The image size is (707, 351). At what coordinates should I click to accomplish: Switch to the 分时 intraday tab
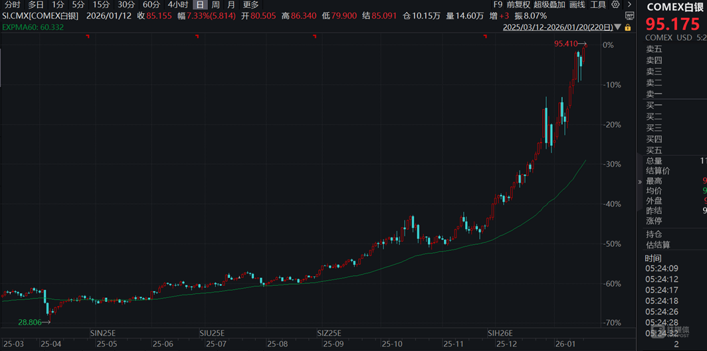click(12, 5)
